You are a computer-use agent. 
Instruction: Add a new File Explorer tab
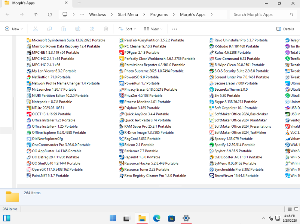pos(79,3)
